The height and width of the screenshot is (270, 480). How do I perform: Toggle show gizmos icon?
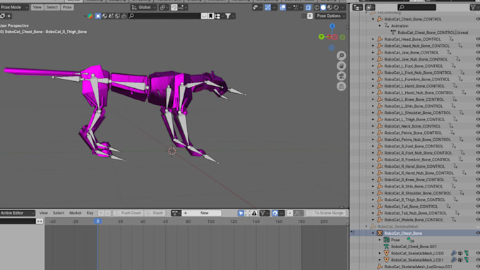point(268,7)
